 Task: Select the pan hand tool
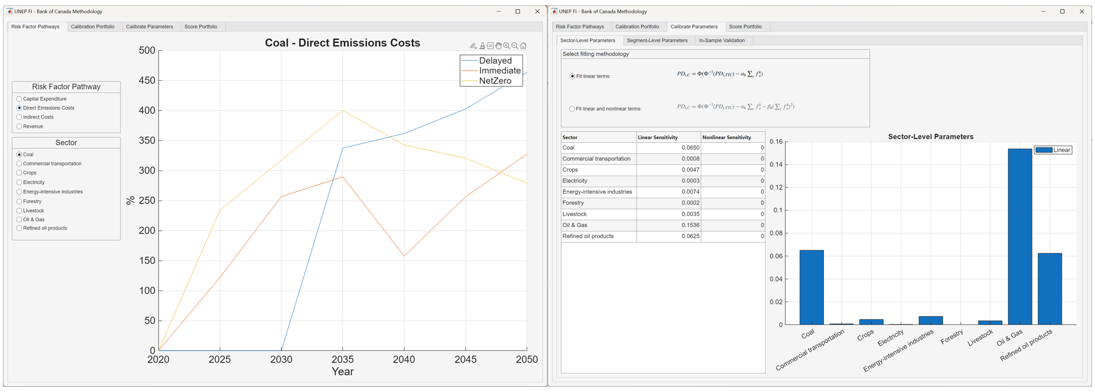click(498, 46)
